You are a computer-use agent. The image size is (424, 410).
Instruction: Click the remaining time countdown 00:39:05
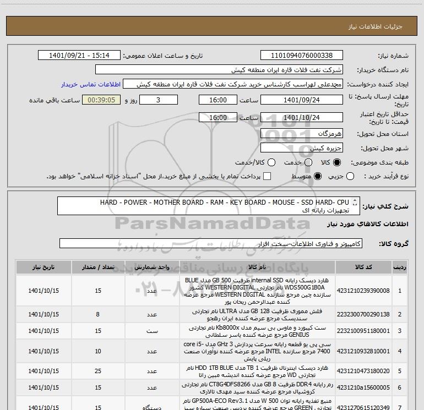pyautogui.click(x=101, y=100)
